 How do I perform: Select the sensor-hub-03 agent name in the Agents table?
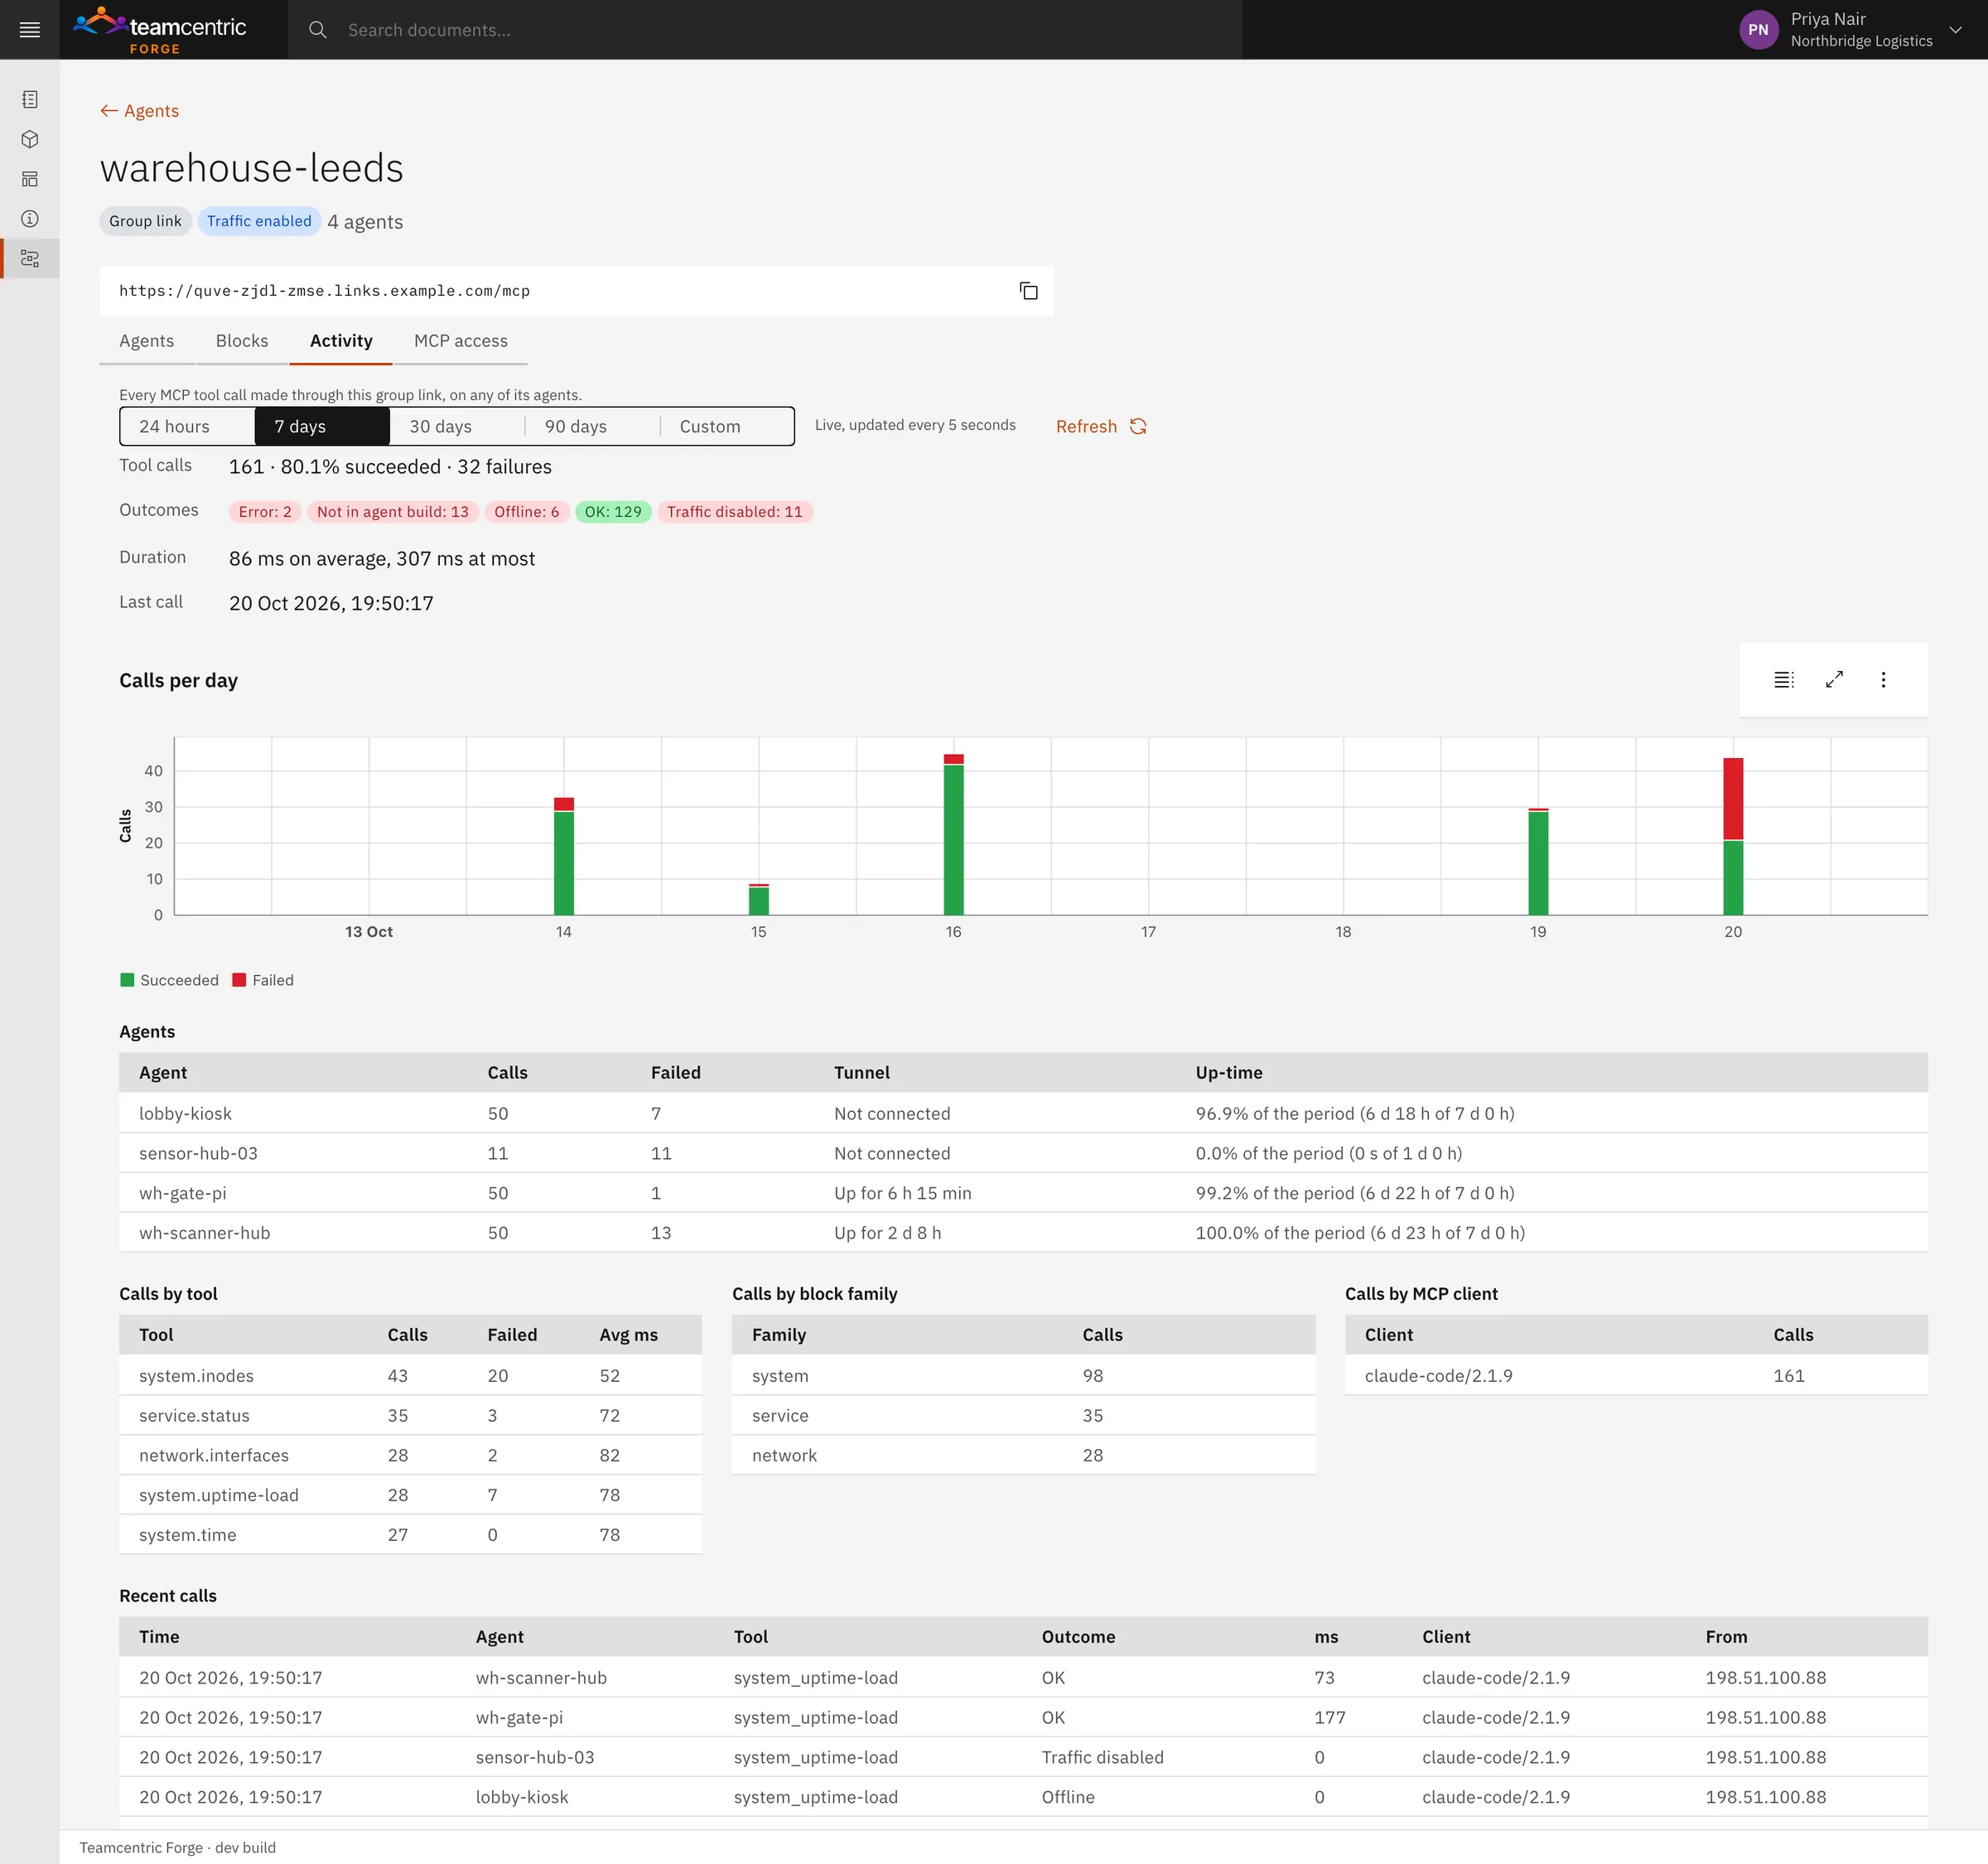(x=198, y=1153)
